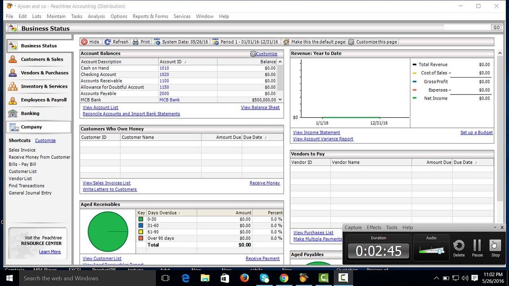Click Set up a Budget link
The image size is (509, 286).
476,133
